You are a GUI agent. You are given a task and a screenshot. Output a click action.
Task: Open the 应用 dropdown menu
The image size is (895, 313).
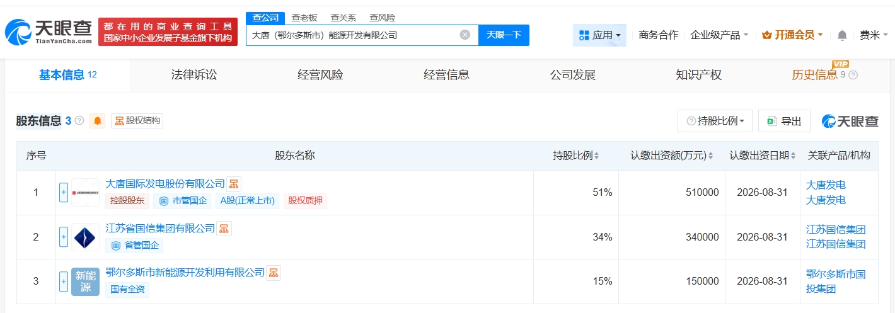coord(599,35)
